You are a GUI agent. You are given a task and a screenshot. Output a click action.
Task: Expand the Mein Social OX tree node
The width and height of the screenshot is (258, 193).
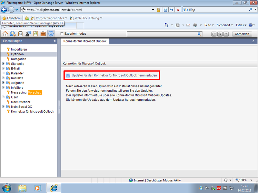point(3,106)
